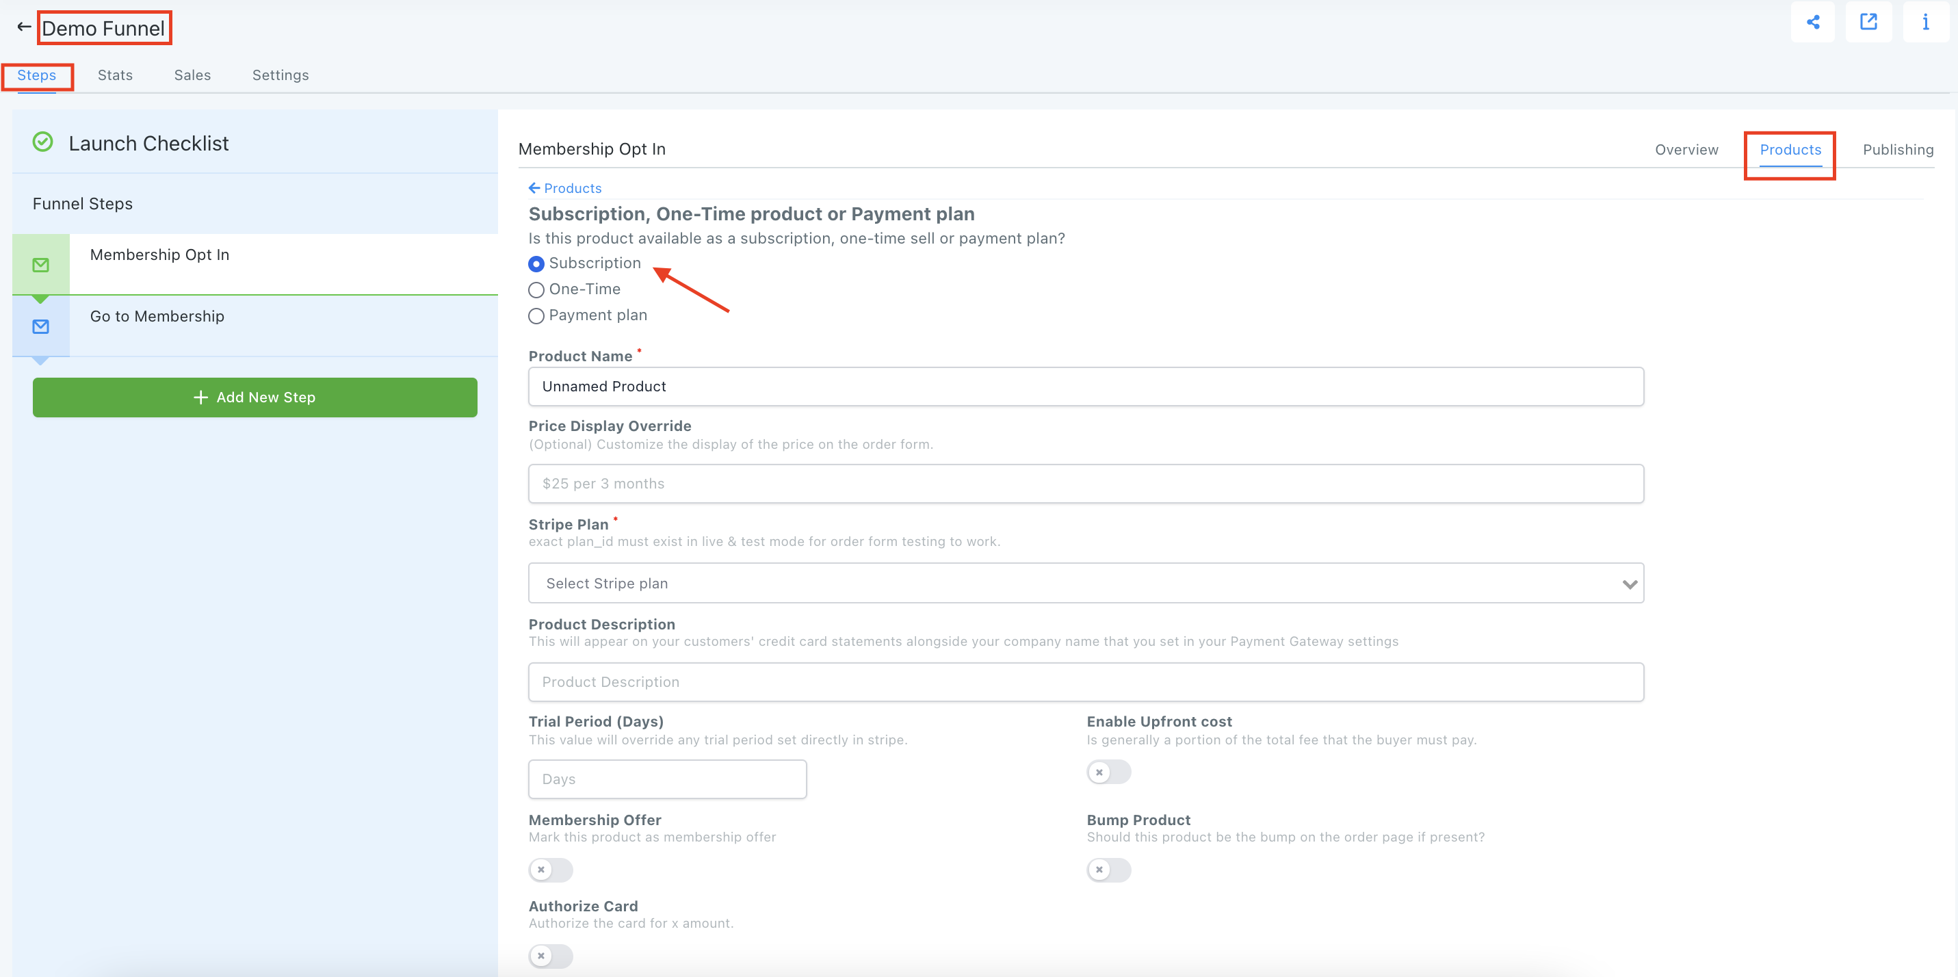Turn on the Bump Product toggle

[1108, 869]
